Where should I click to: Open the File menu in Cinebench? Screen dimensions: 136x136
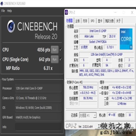pos(3,11)
